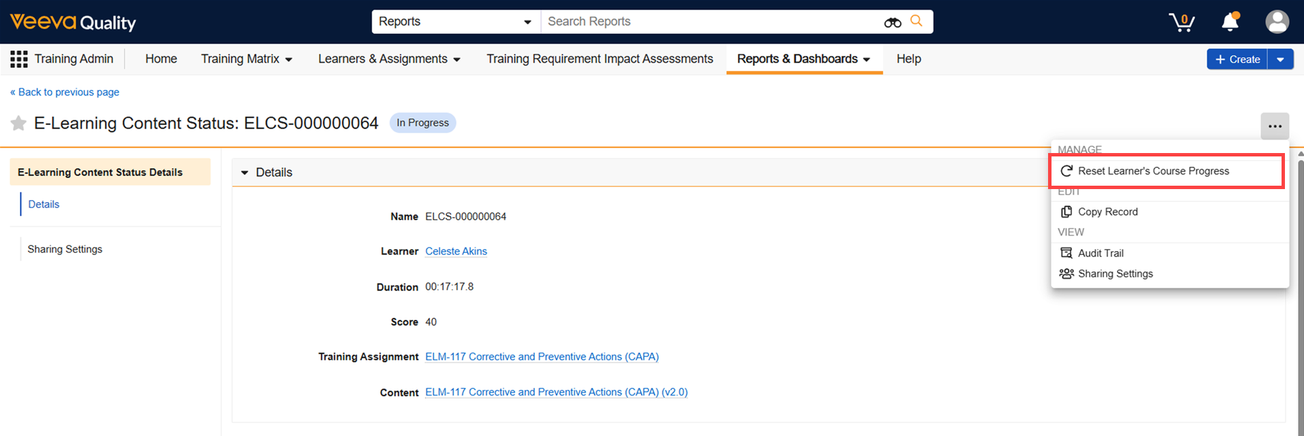Click the Celeste Akins learner link
Viewport: 1304px width, 436px height.
coord(456,251)
